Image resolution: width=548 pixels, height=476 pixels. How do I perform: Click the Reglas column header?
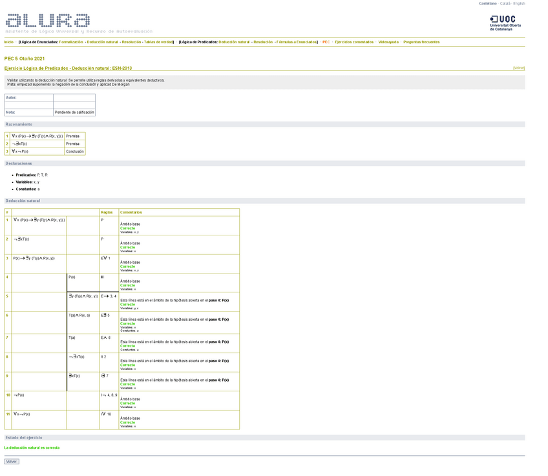(107, 212)
